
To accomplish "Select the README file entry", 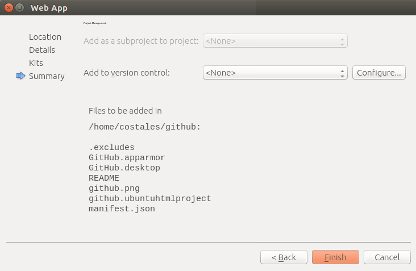I will [x=104, y=178].
